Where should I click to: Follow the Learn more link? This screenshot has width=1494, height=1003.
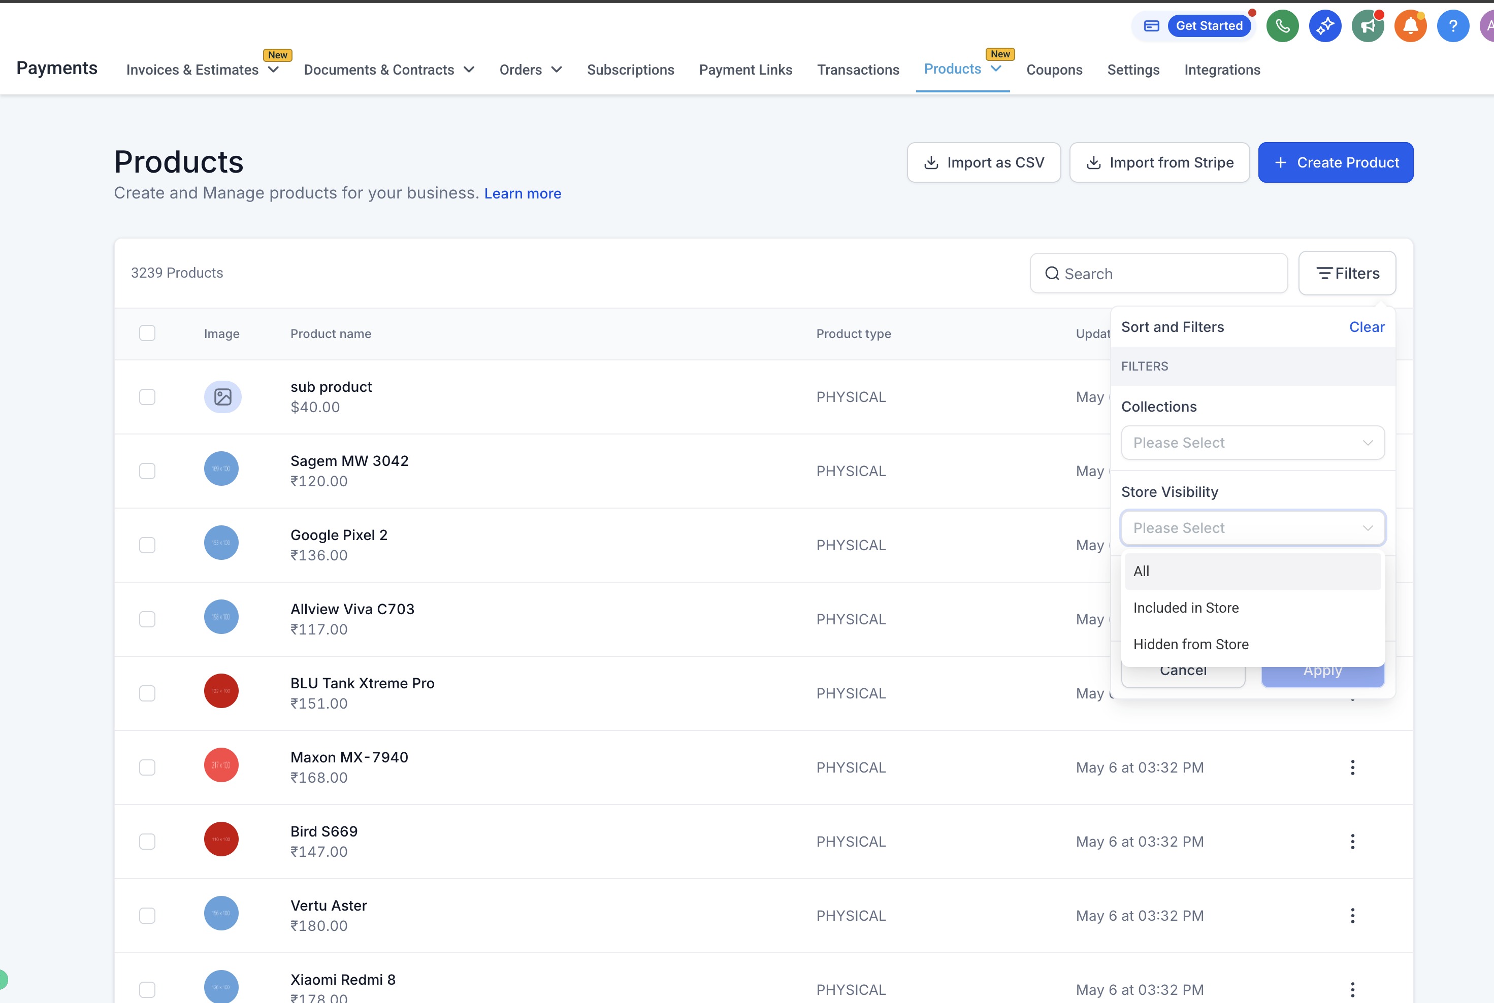[x=522, y=193]
